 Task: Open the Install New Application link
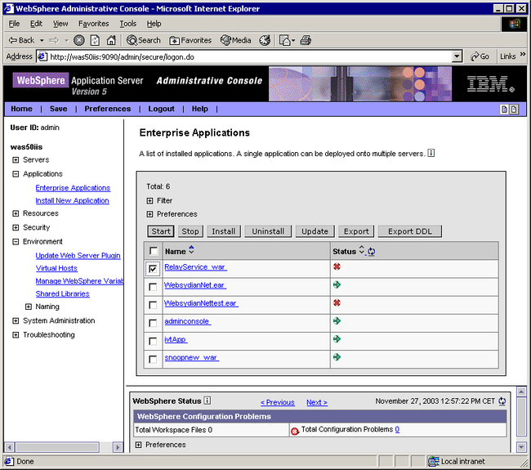tap(72, 200)
